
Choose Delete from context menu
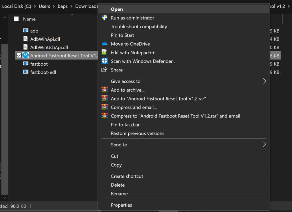tap(184, 185)
